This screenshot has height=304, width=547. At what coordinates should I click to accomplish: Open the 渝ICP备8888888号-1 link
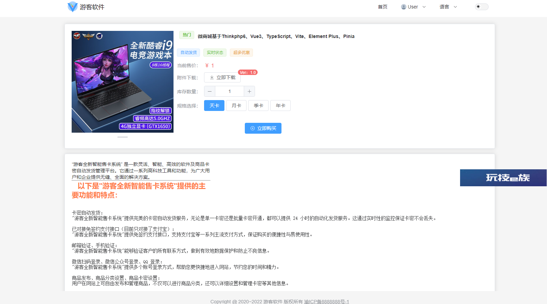click(327, 301)
